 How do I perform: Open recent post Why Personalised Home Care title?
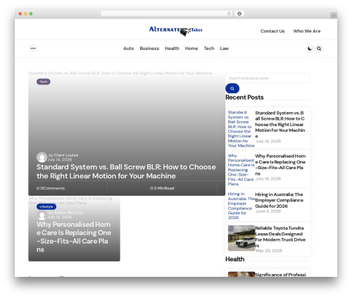point(280,165)
